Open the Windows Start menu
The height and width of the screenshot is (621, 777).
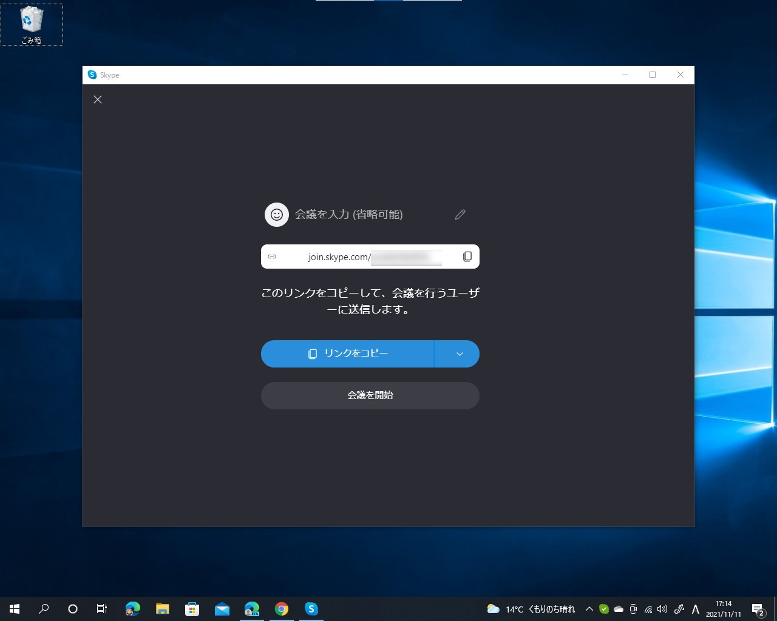13,608
